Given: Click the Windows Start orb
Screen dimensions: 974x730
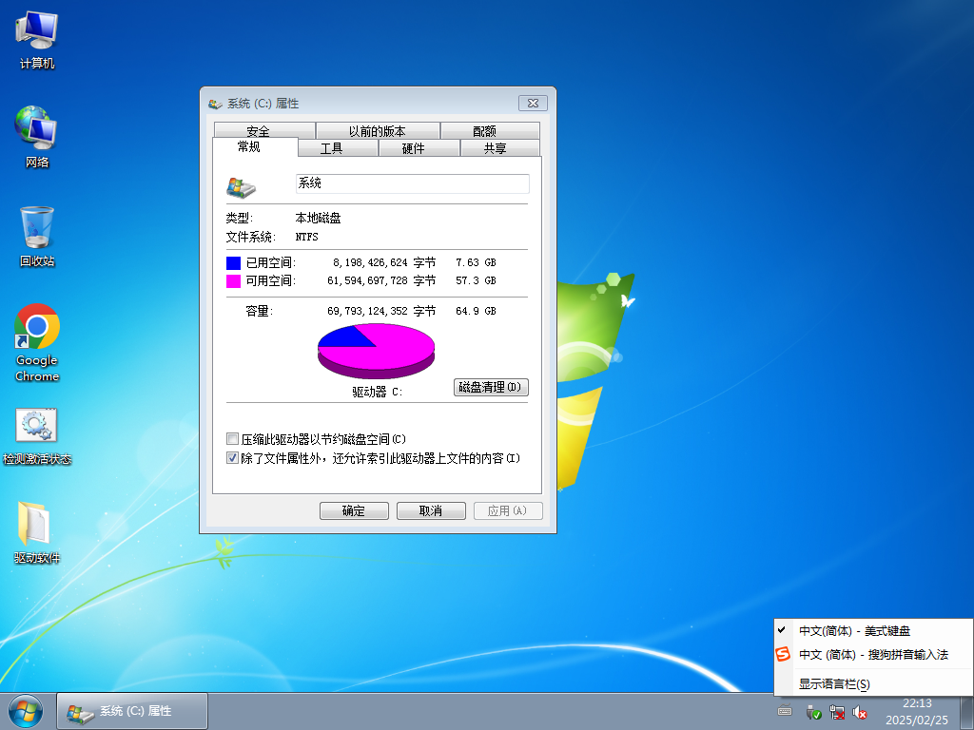Looking at the screenshot, I should (x=26, y=711).
